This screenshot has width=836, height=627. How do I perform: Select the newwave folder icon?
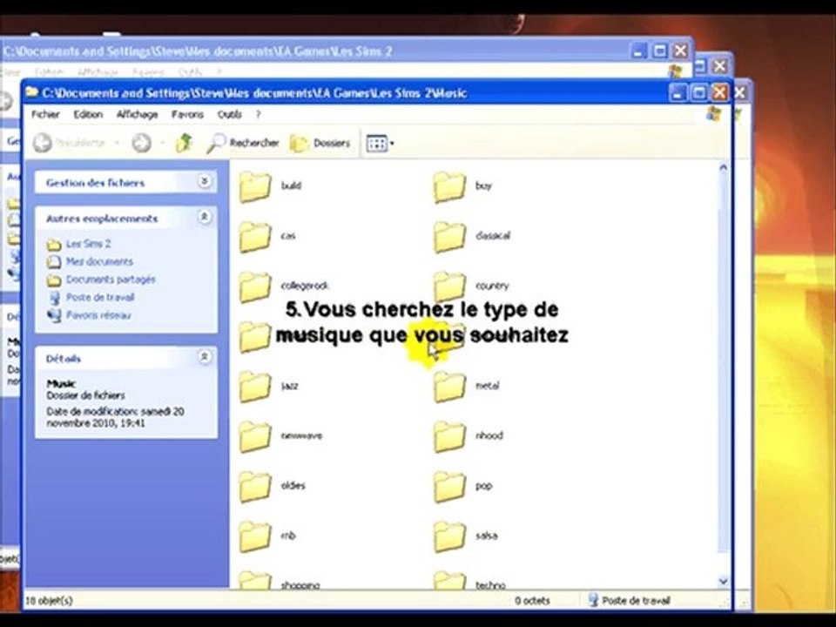pos(254,436)
